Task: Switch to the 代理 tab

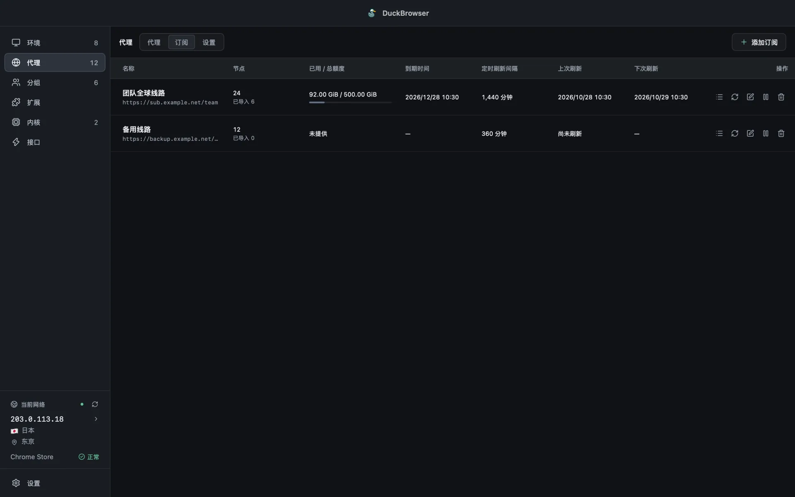Action: [154, 42]
